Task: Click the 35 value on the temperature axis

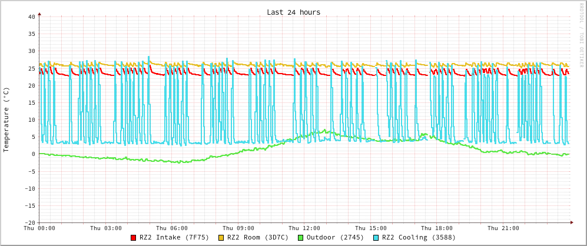Action: (x=31, y=34)
